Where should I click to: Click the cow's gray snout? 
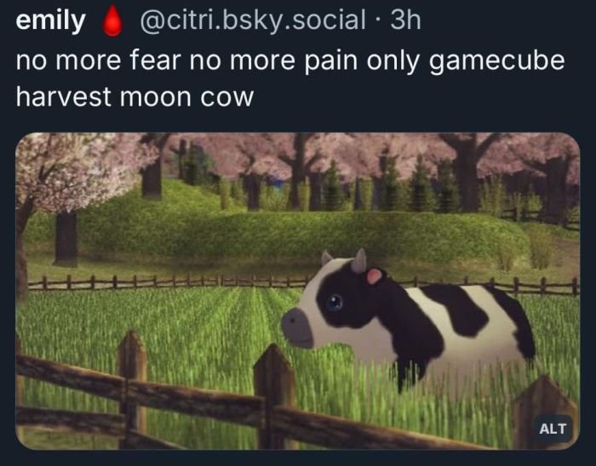point(297,328)
